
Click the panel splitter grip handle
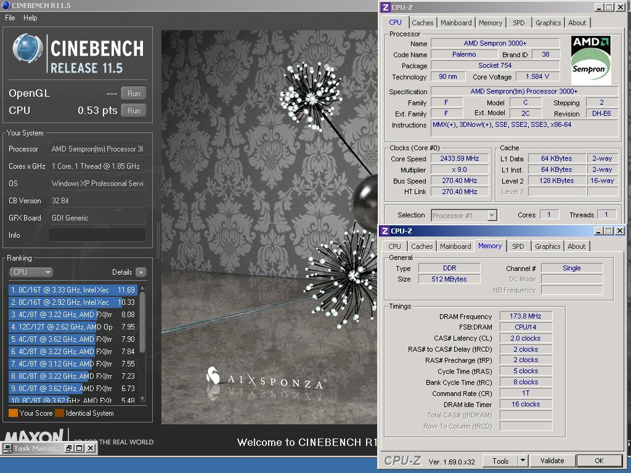tap(157, 240)
